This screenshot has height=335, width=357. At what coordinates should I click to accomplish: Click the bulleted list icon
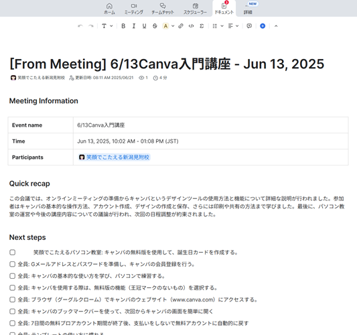(x=215, y=26)
